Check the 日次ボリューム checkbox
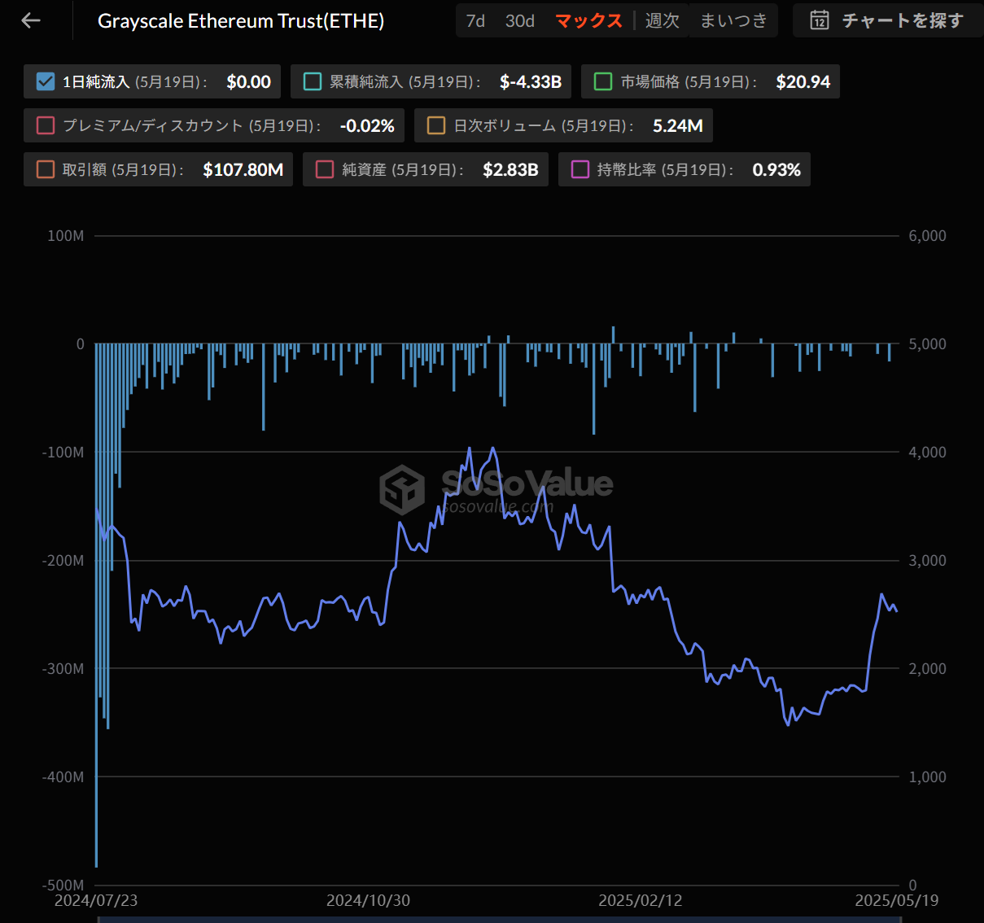Image resolution: width=984 pixels, height=923 pixels. (x=436, y=125)
